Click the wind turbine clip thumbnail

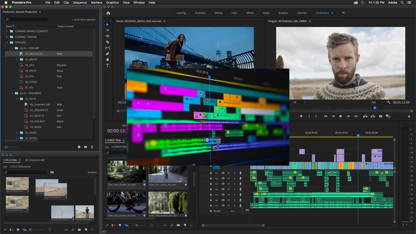62,212
